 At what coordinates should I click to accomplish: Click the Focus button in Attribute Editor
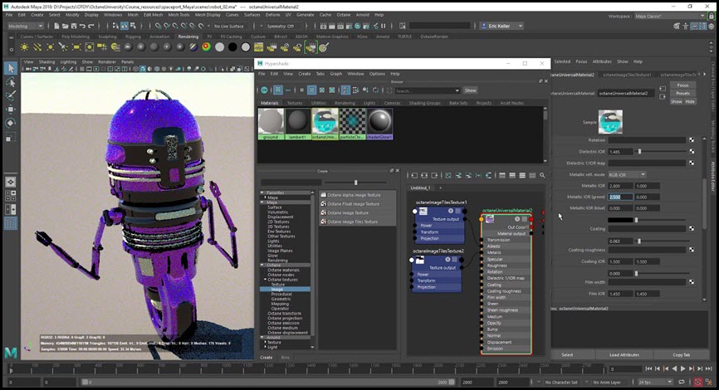click(682, 85)
